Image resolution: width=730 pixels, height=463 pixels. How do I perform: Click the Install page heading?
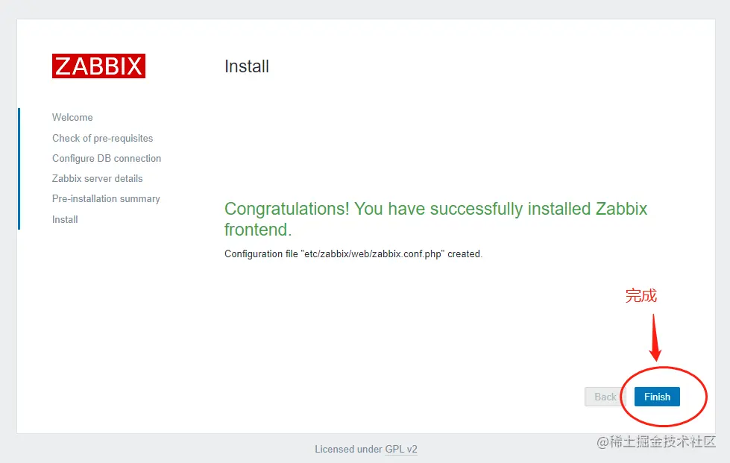[247, 66]
